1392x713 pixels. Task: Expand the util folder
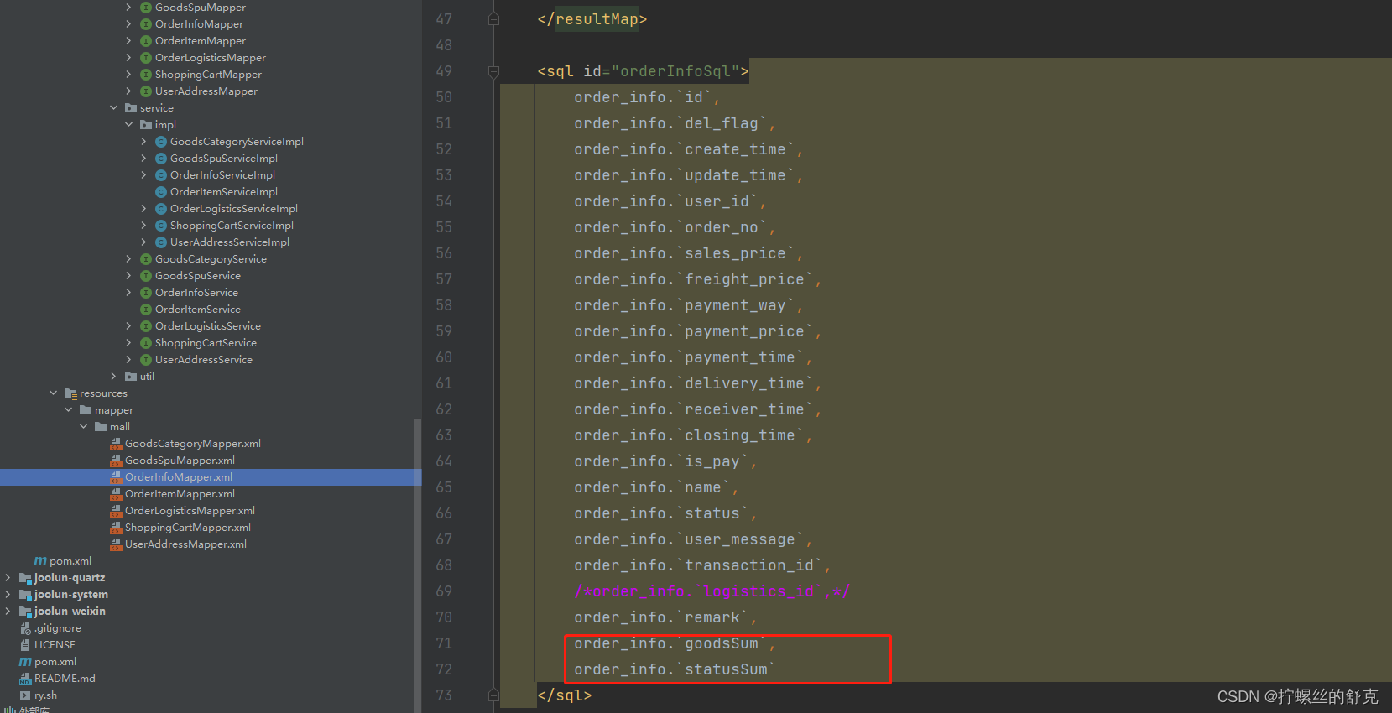coord(113,377)
